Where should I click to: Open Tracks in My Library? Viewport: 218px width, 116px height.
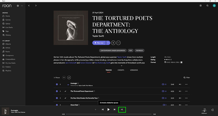point(6,52)
